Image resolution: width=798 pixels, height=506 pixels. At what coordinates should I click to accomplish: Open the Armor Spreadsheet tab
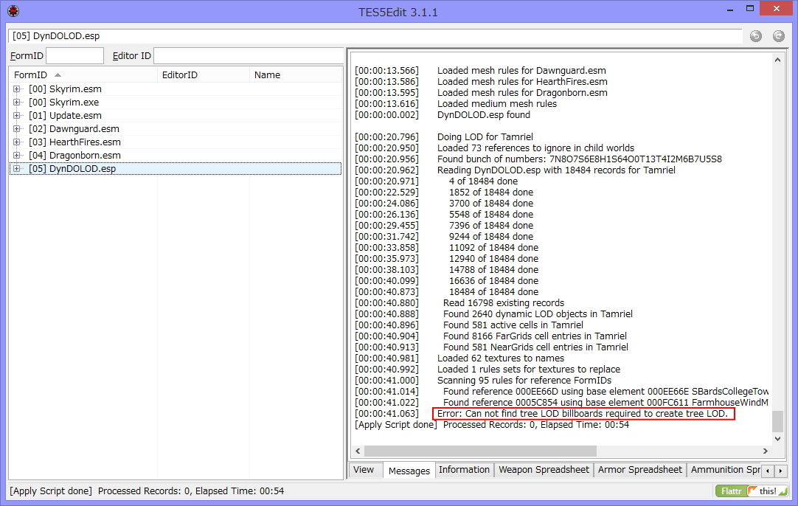(639, 470)
